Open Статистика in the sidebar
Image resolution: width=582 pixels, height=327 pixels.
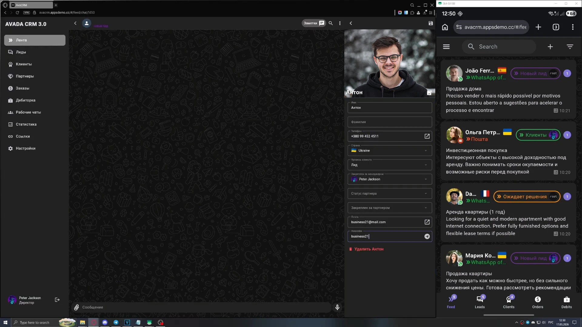(x=26, y=124)
